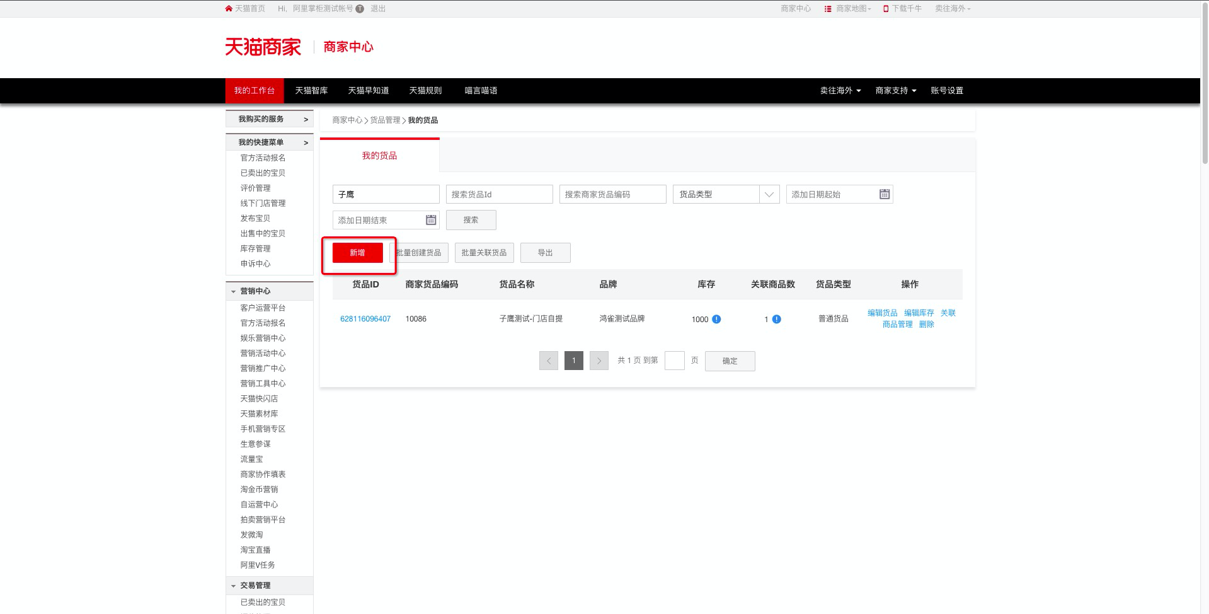Open 官方活动报名 in quick menu

coord(263,158)
